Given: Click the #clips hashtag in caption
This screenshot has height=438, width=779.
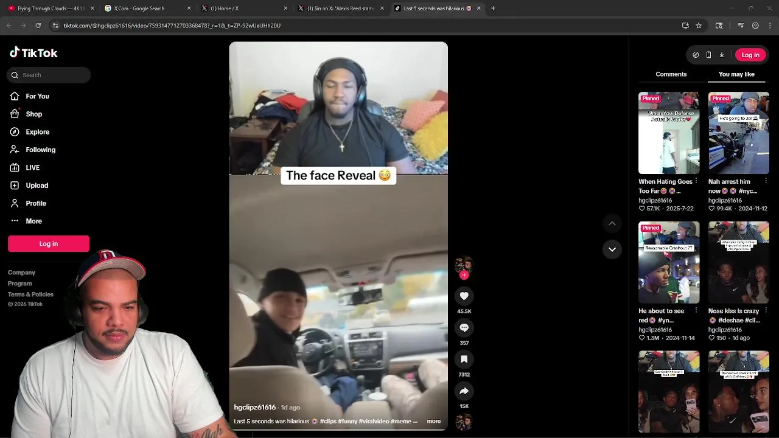Looking at the screenshot, I should tap(328, 421).
